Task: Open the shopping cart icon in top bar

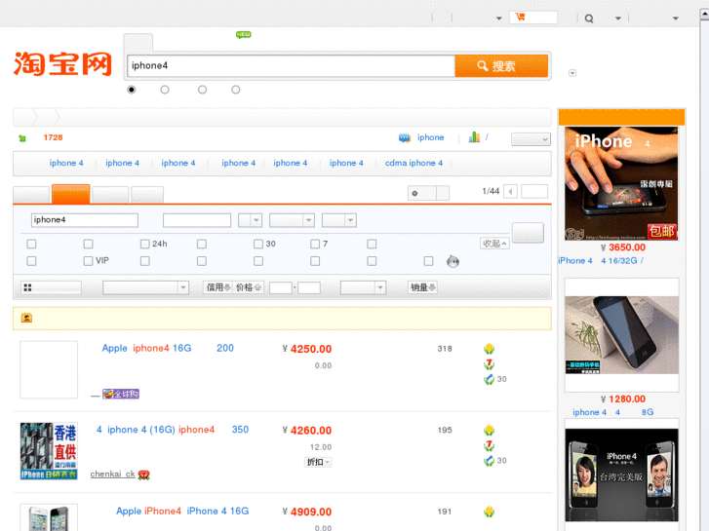Action: click(x=520, y=18)
